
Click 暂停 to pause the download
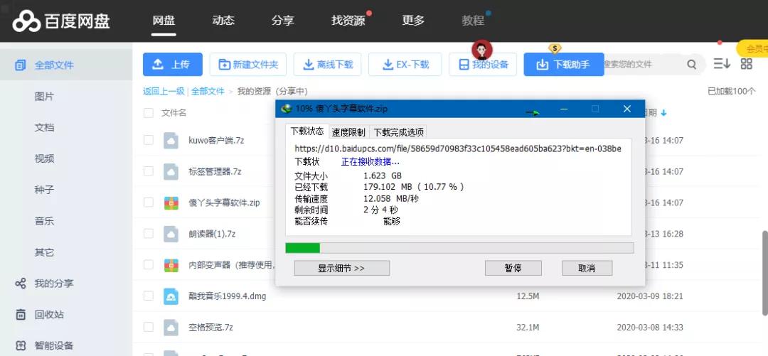[513, 268]
